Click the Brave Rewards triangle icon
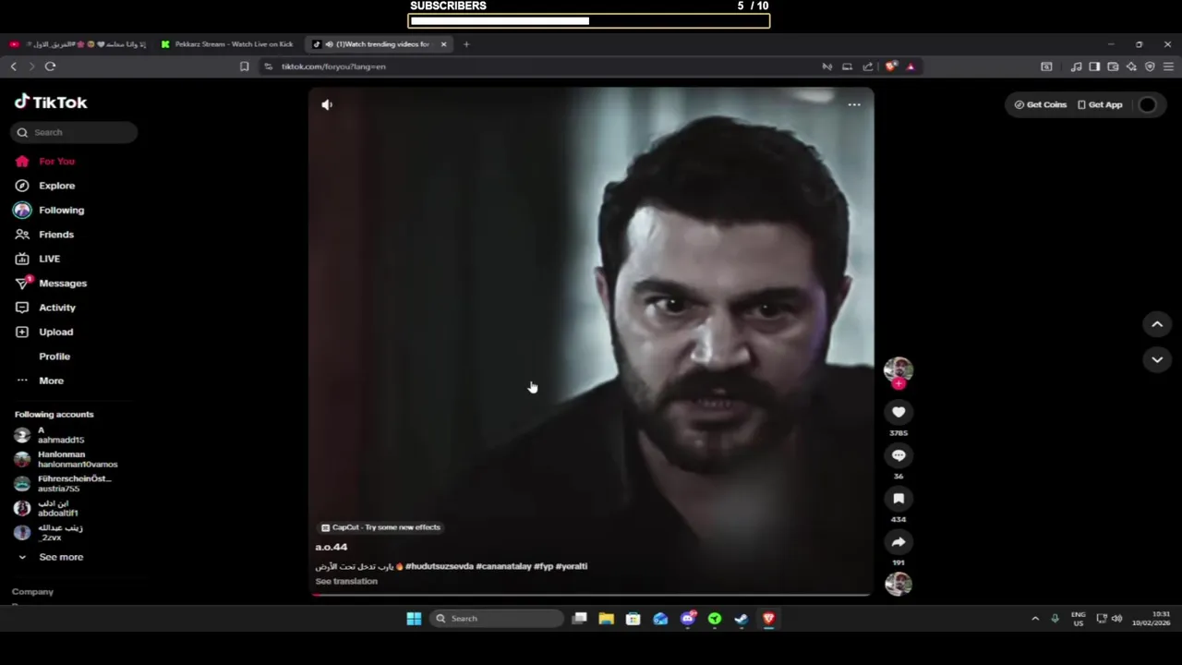 click(911, 66)
